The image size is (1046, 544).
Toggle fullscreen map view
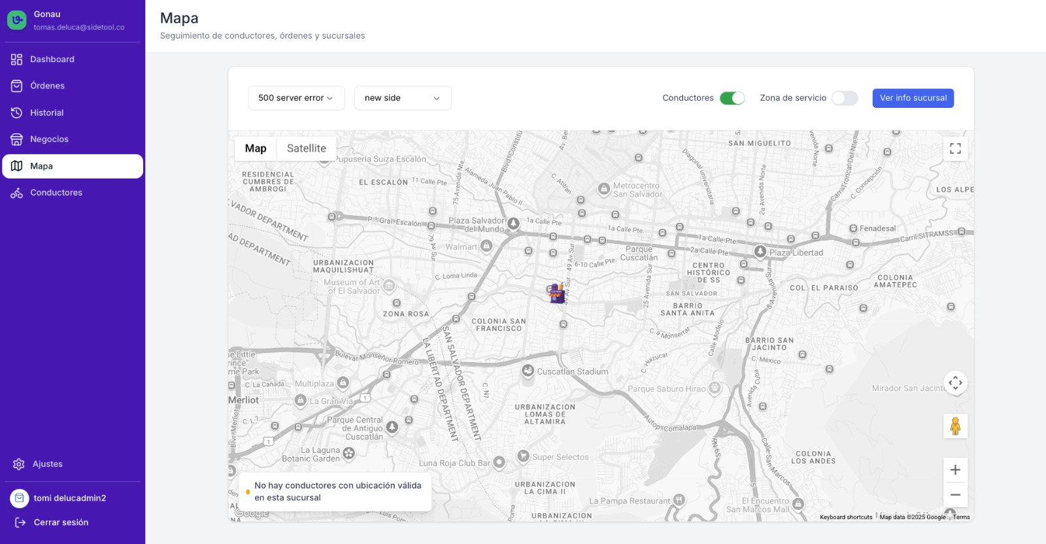[955, 148]
